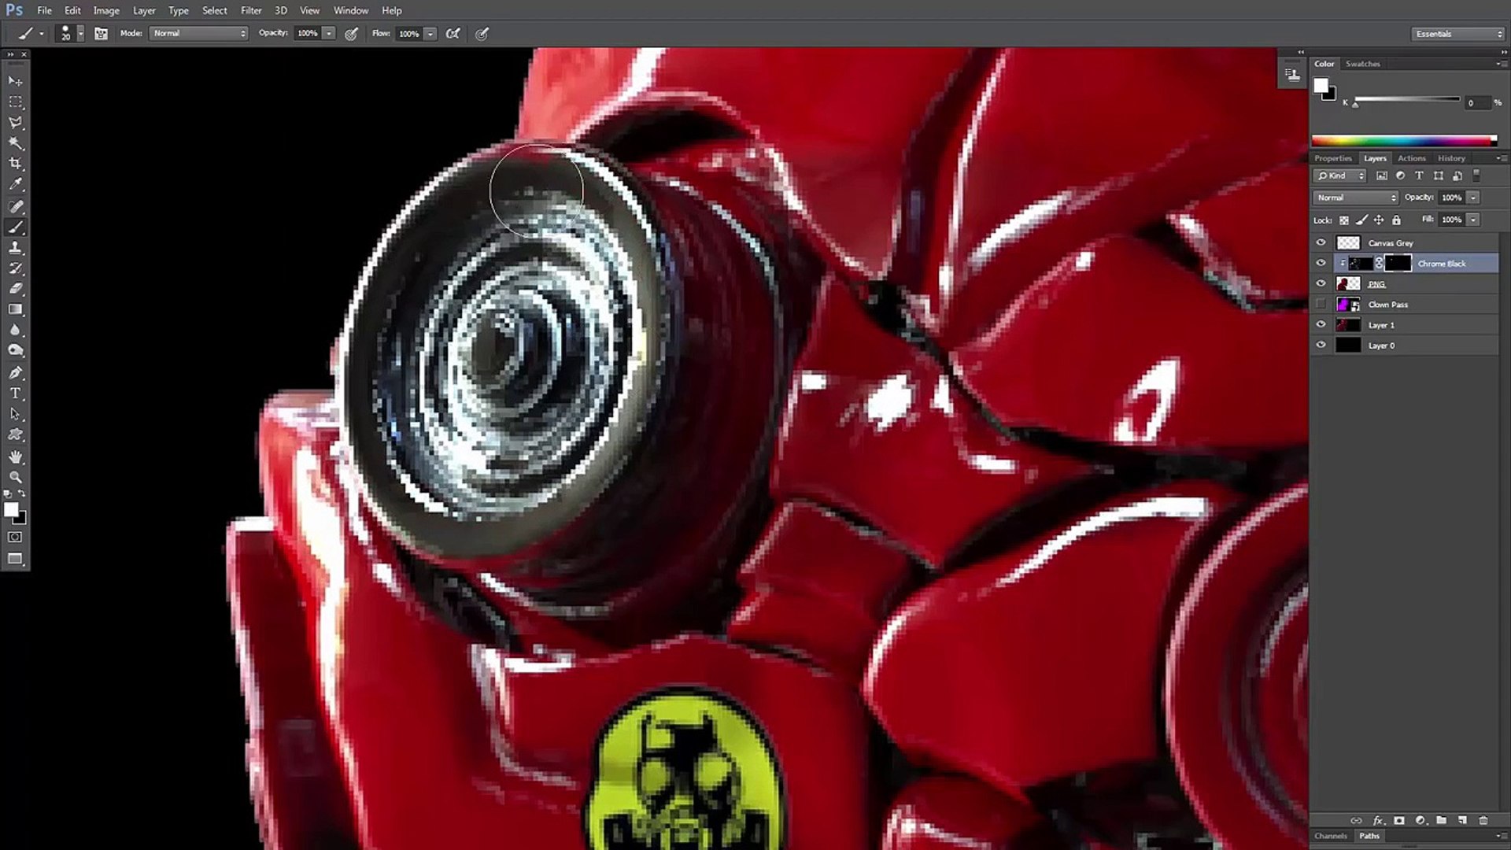Open the Essentials workspace dropdown
This screenshot has width=1511, height=850.
pos(1457,34)
